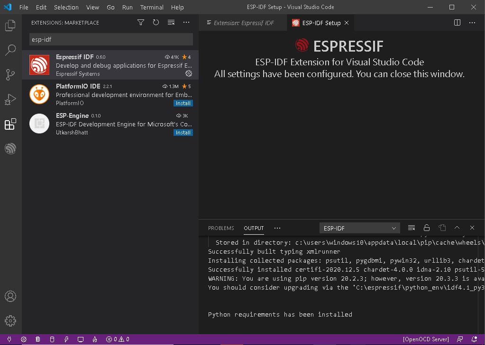
Task: Clear extensions search results
Action: (171, 23)
